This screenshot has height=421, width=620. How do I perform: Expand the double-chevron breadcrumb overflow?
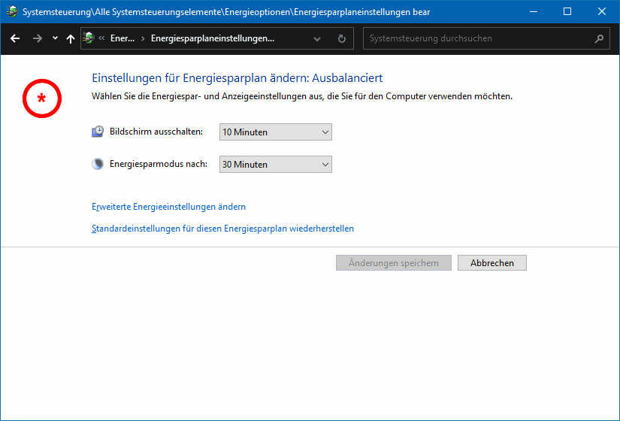pos(101,38)
